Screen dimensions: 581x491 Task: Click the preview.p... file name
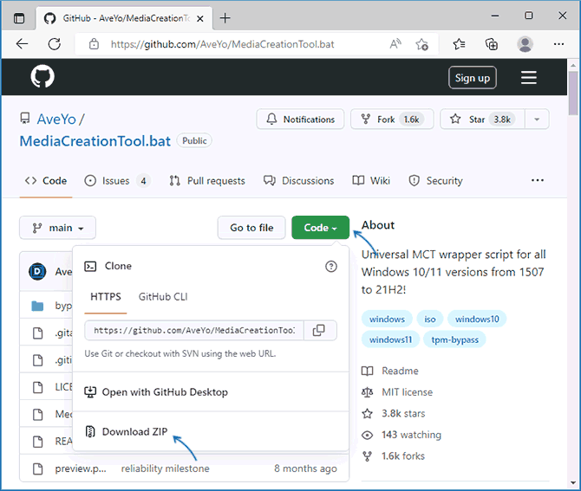coord(81,468)
